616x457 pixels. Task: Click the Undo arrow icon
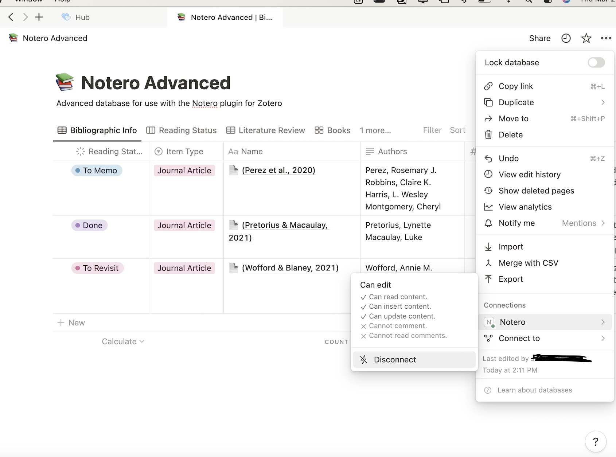(488, 159)
